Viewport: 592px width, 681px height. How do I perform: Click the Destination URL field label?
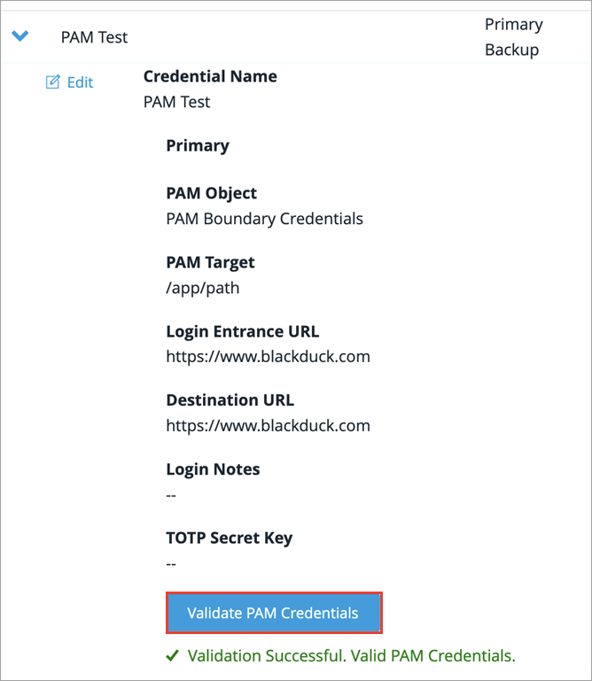(x=230, y=399)
